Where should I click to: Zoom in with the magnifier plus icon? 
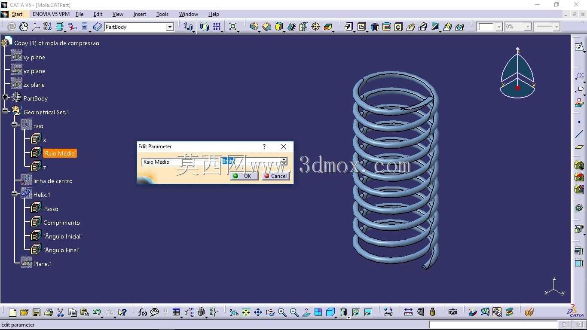[x=282, y=312]
